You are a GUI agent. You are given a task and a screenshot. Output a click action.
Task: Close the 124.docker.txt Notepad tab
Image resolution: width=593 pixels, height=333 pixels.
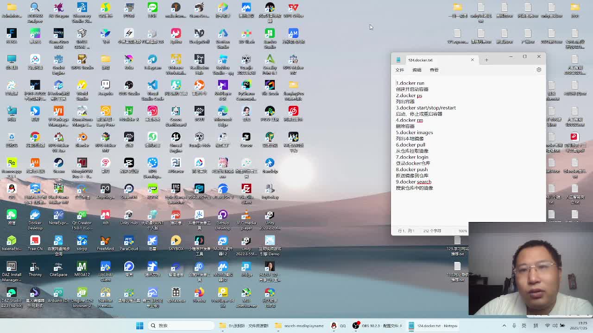[473, 60]
